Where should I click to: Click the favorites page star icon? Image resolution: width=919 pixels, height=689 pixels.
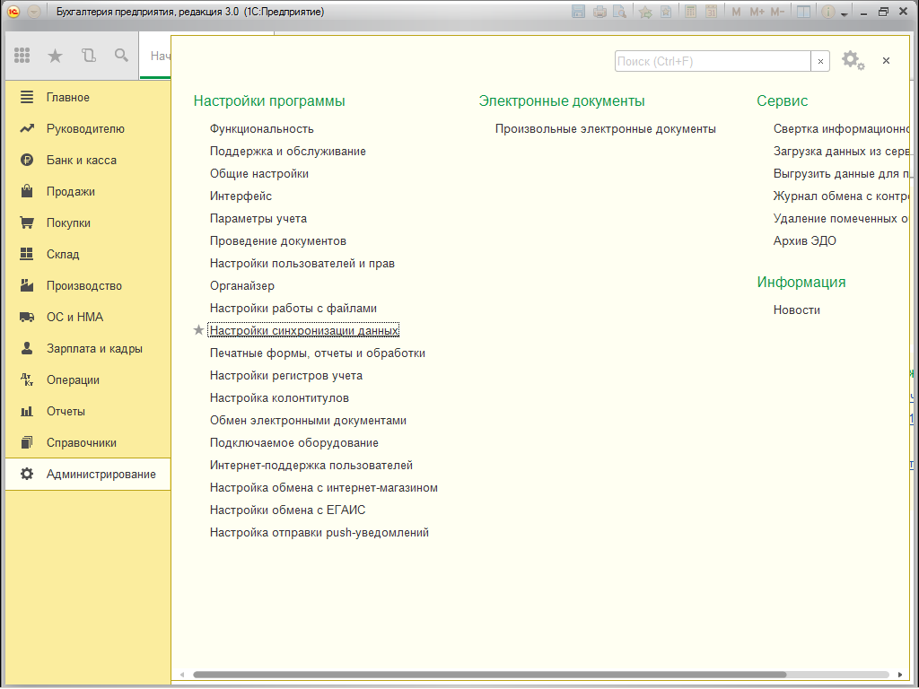(x=666, y=12)
